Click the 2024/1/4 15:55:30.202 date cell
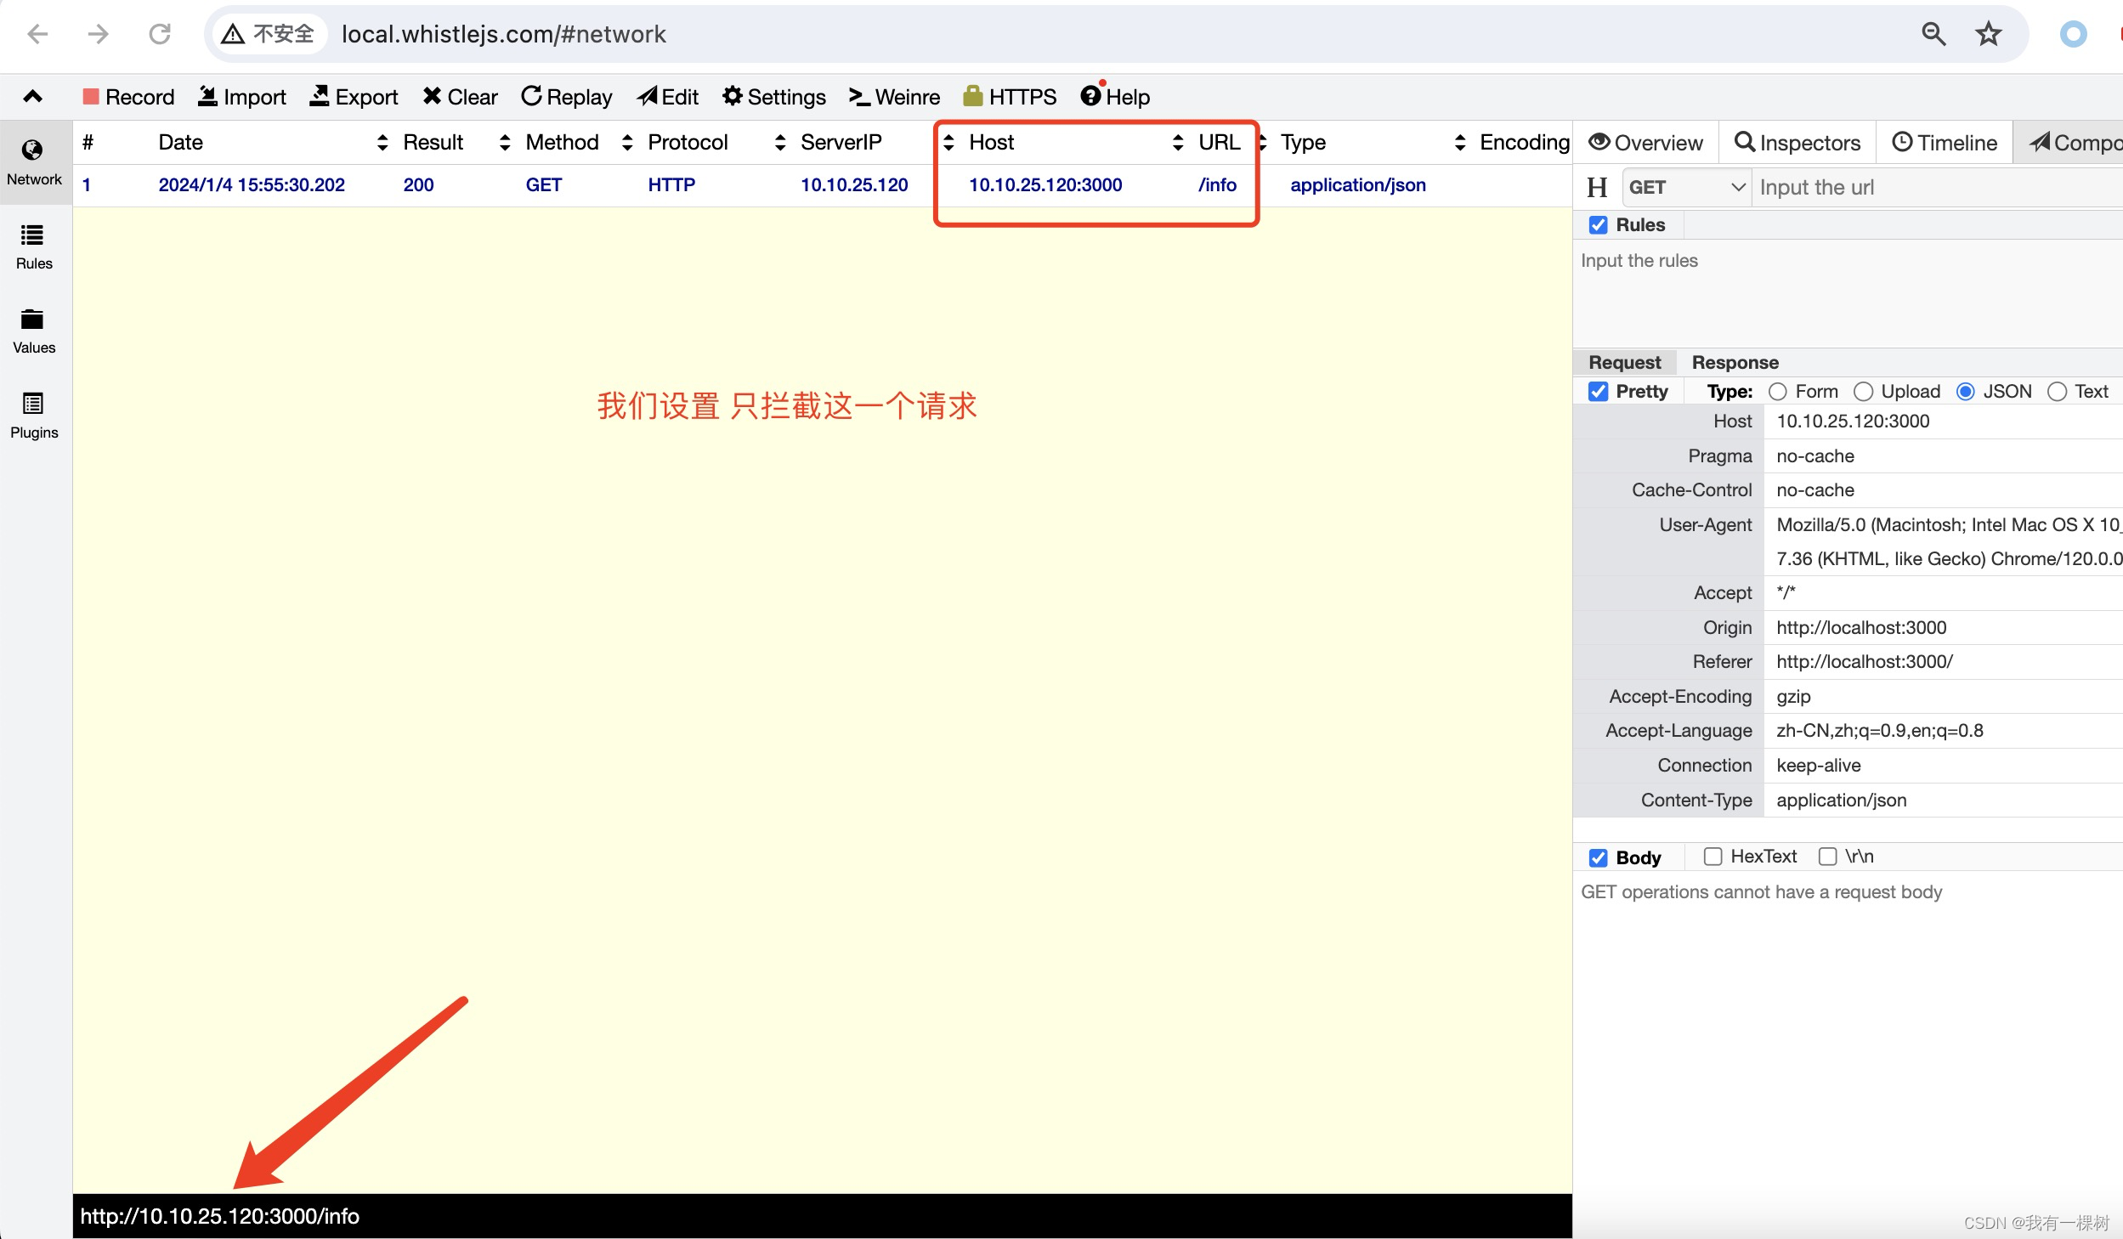This screenshot has width=2123, height=1239. 252,184
